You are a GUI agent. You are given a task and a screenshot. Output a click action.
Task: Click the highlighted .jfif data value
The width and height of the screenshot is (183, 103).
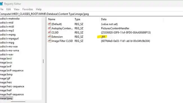point(103,37)
